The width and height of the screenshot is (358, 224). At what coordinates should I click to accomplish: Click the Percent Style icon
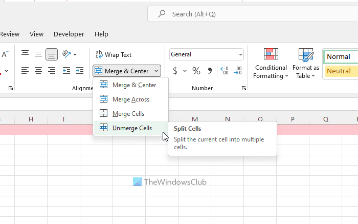(196, 71)
